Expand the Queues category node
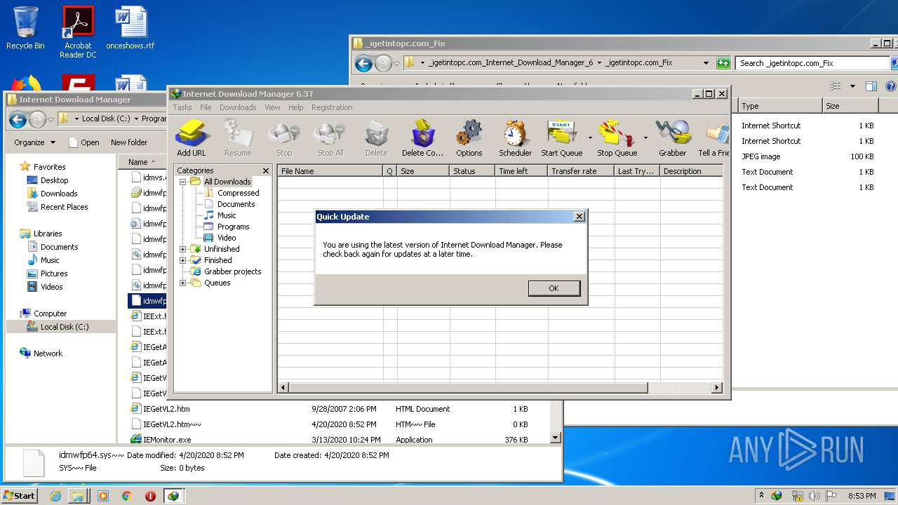 [183, 283]
